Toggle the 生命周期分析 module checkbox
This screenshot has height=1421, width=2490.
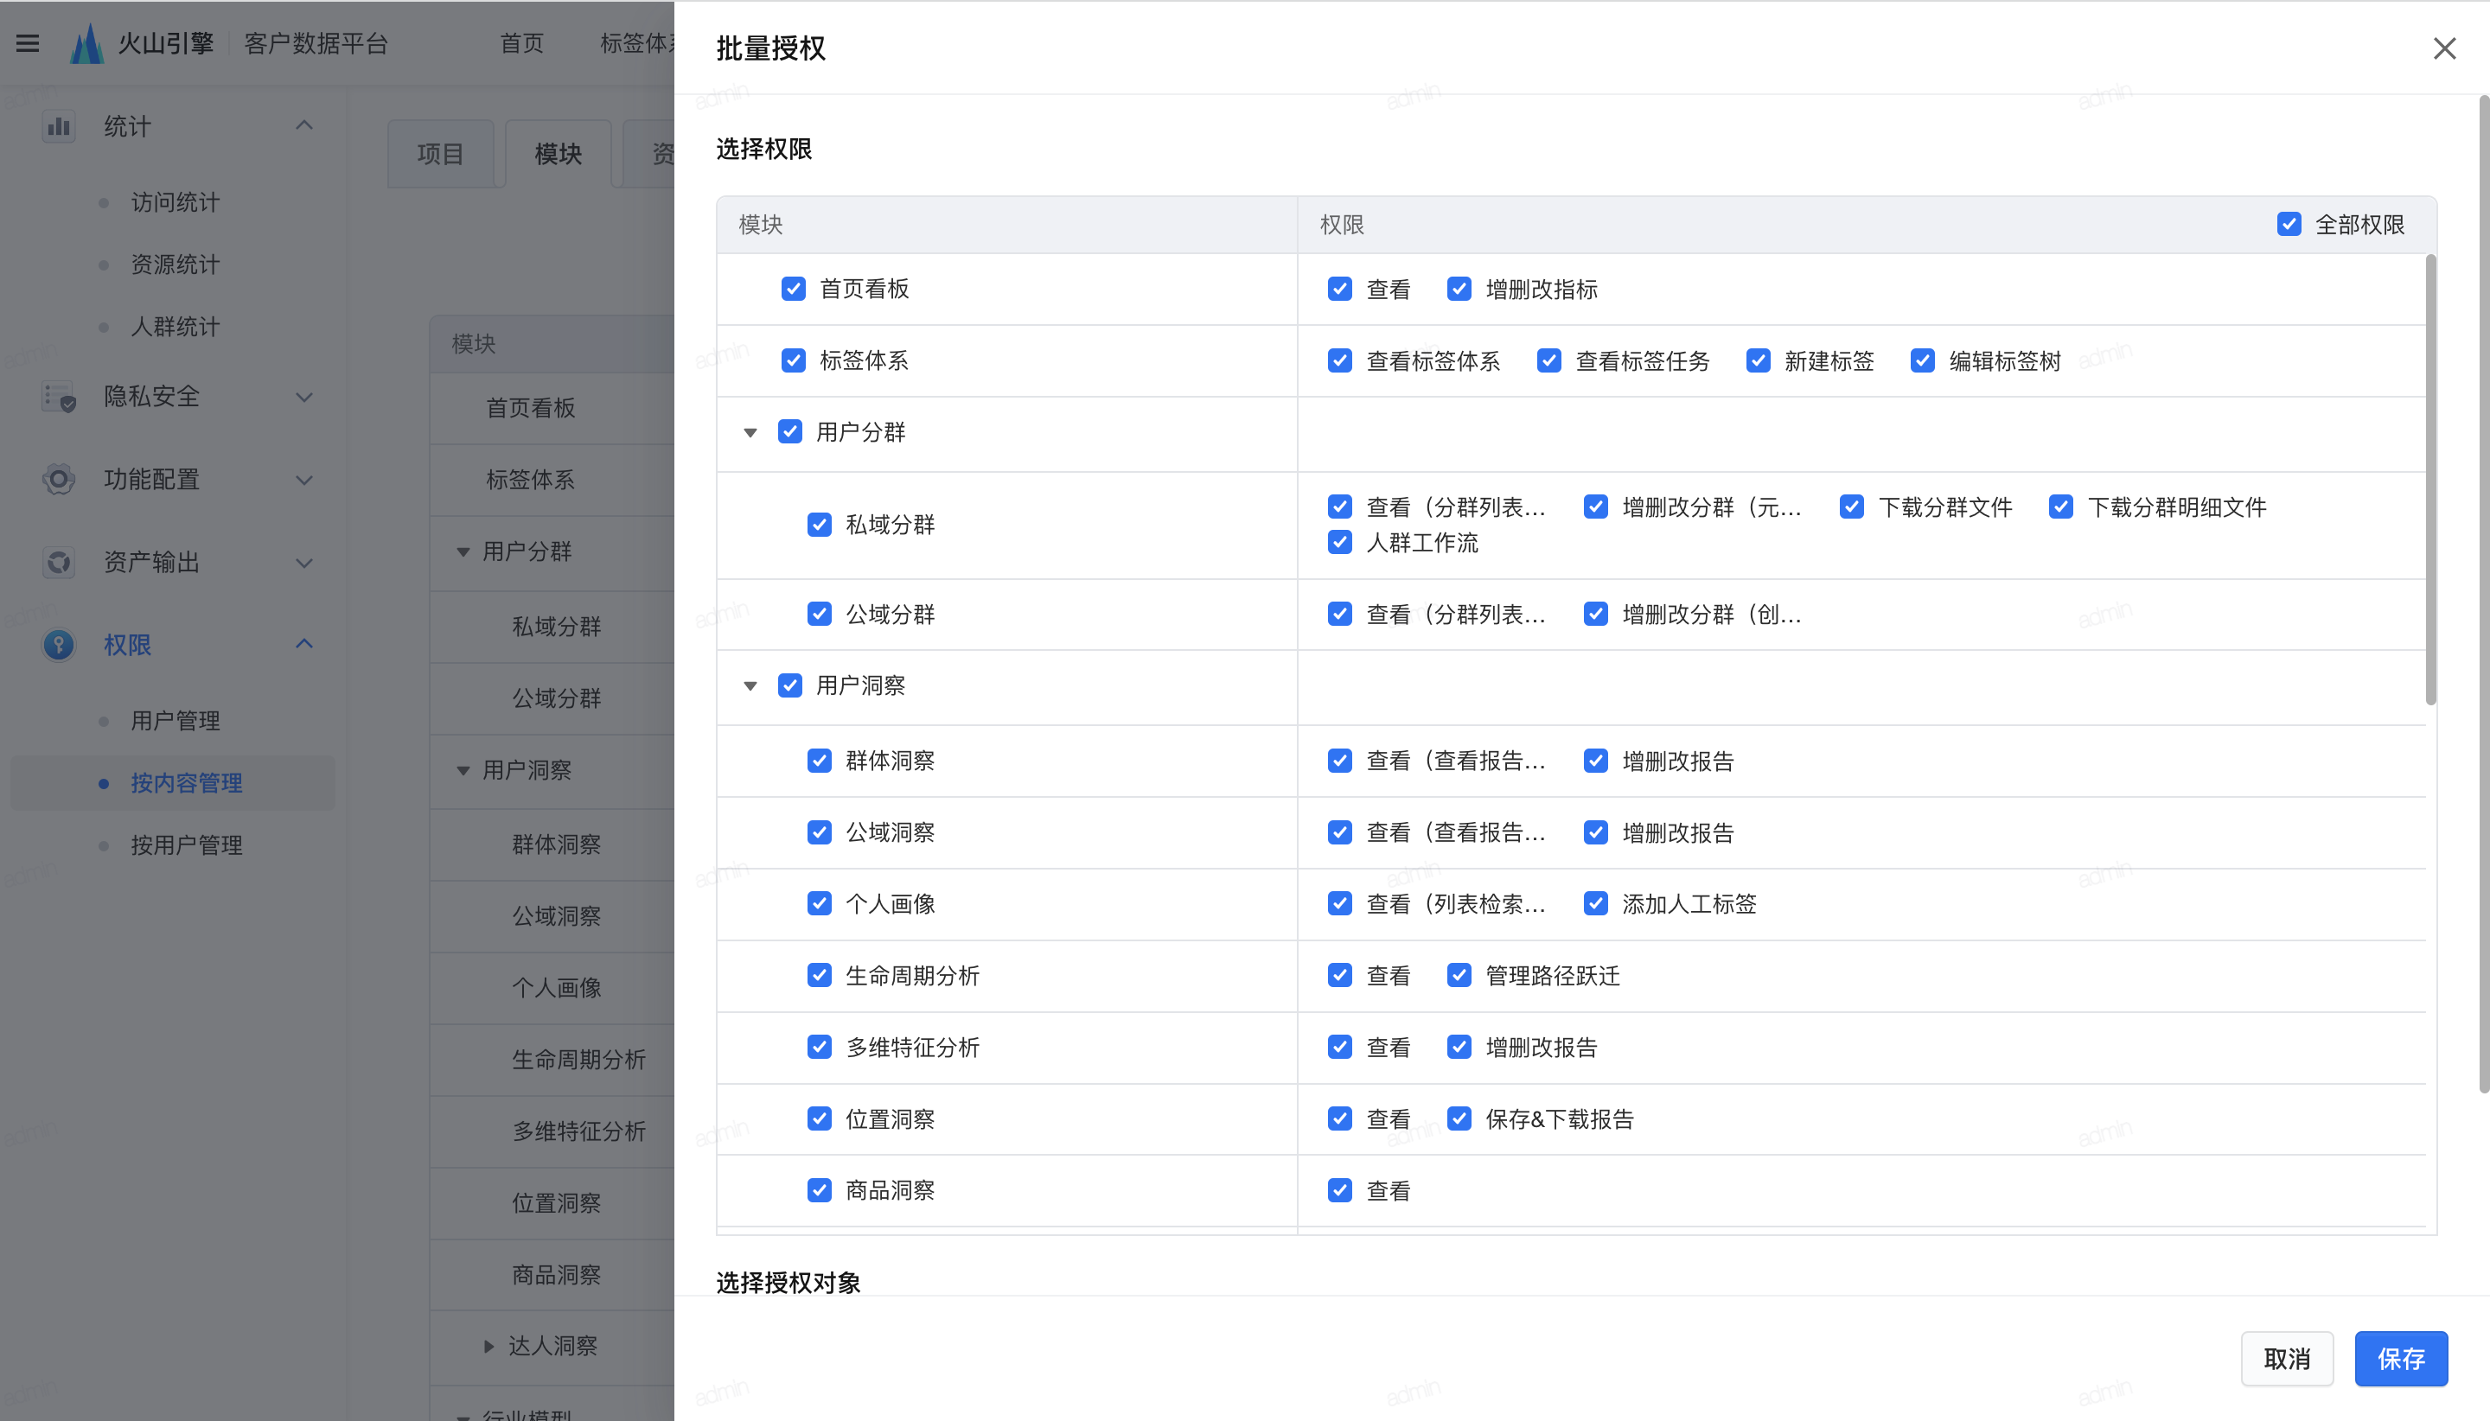pos(820,975)
